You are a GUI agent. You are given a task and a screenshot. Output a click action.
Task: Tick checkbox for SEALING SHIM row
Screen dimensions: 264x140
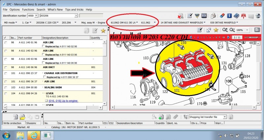6,87
